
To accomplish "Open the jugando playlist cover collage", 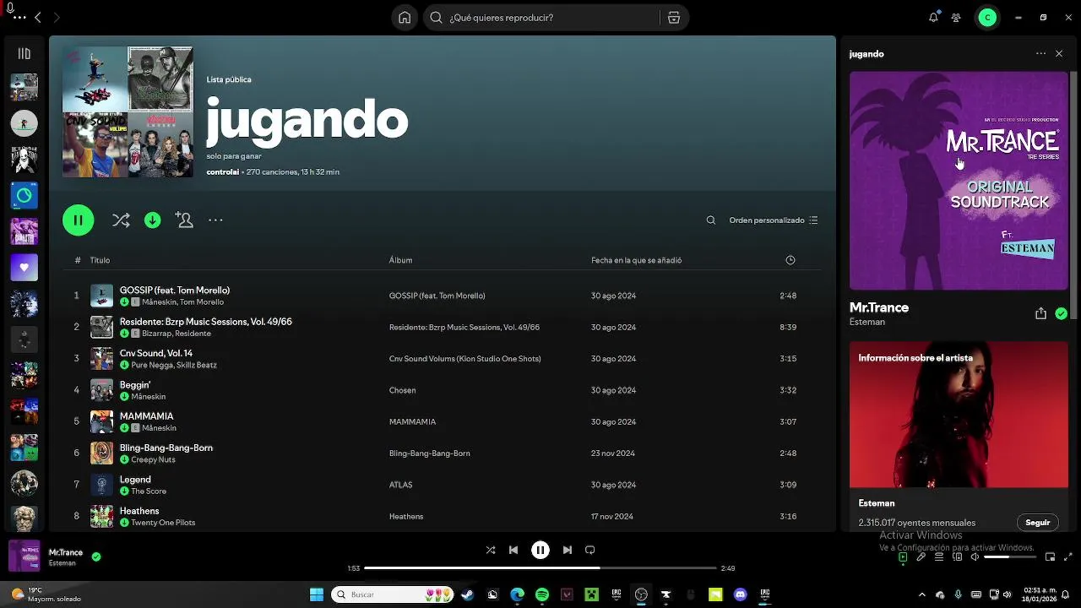I will click(128, 111).
